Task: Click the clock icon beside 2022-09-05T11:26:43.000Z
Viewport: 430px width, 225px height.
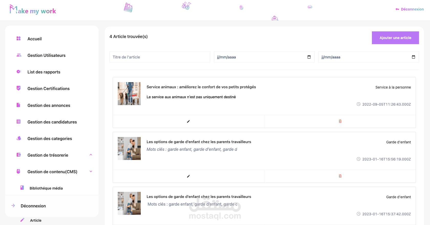Action: click(x=359, y=104)
